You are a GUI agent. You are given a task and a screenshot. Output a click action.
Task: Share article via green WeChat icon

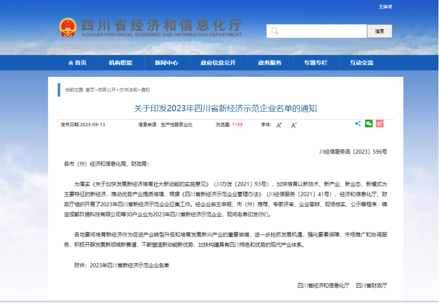tap(369, 124)
